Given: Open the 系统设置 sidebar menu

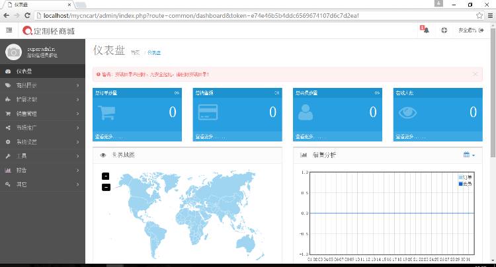Looking at the screenshot, I should tap(42, 142).
